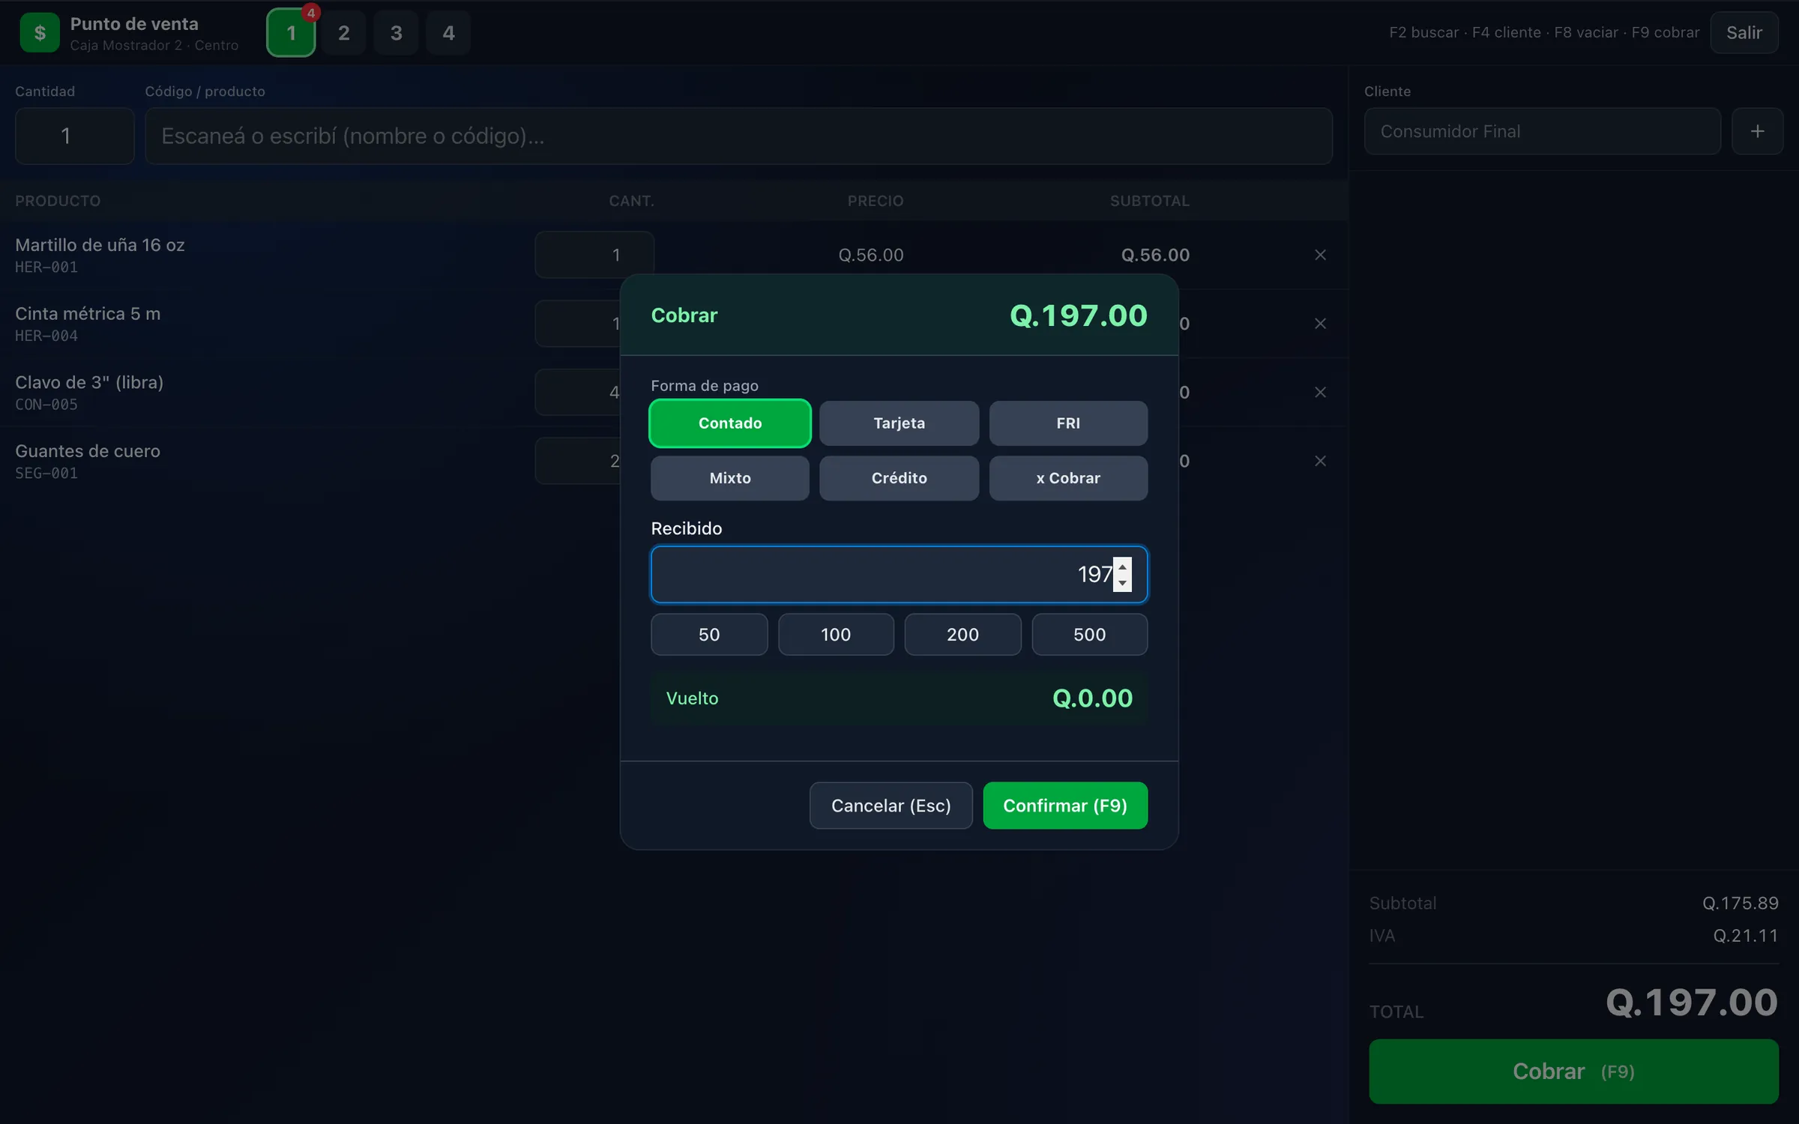Apply the 500 quick amount

(1089, 635)
